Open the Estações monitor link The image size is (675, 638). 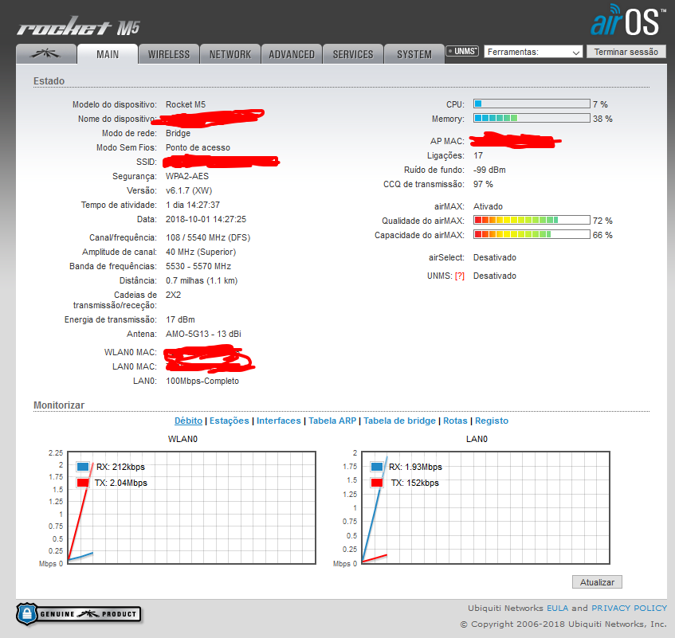point(229,421)
